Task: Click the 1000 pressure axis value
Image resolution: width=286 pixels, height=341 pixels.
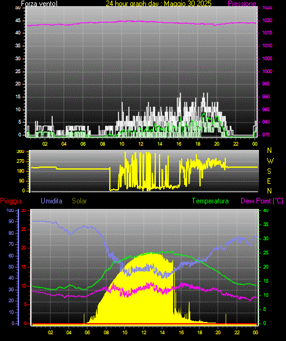Action: pyautogui.click(x=267, y=71)
